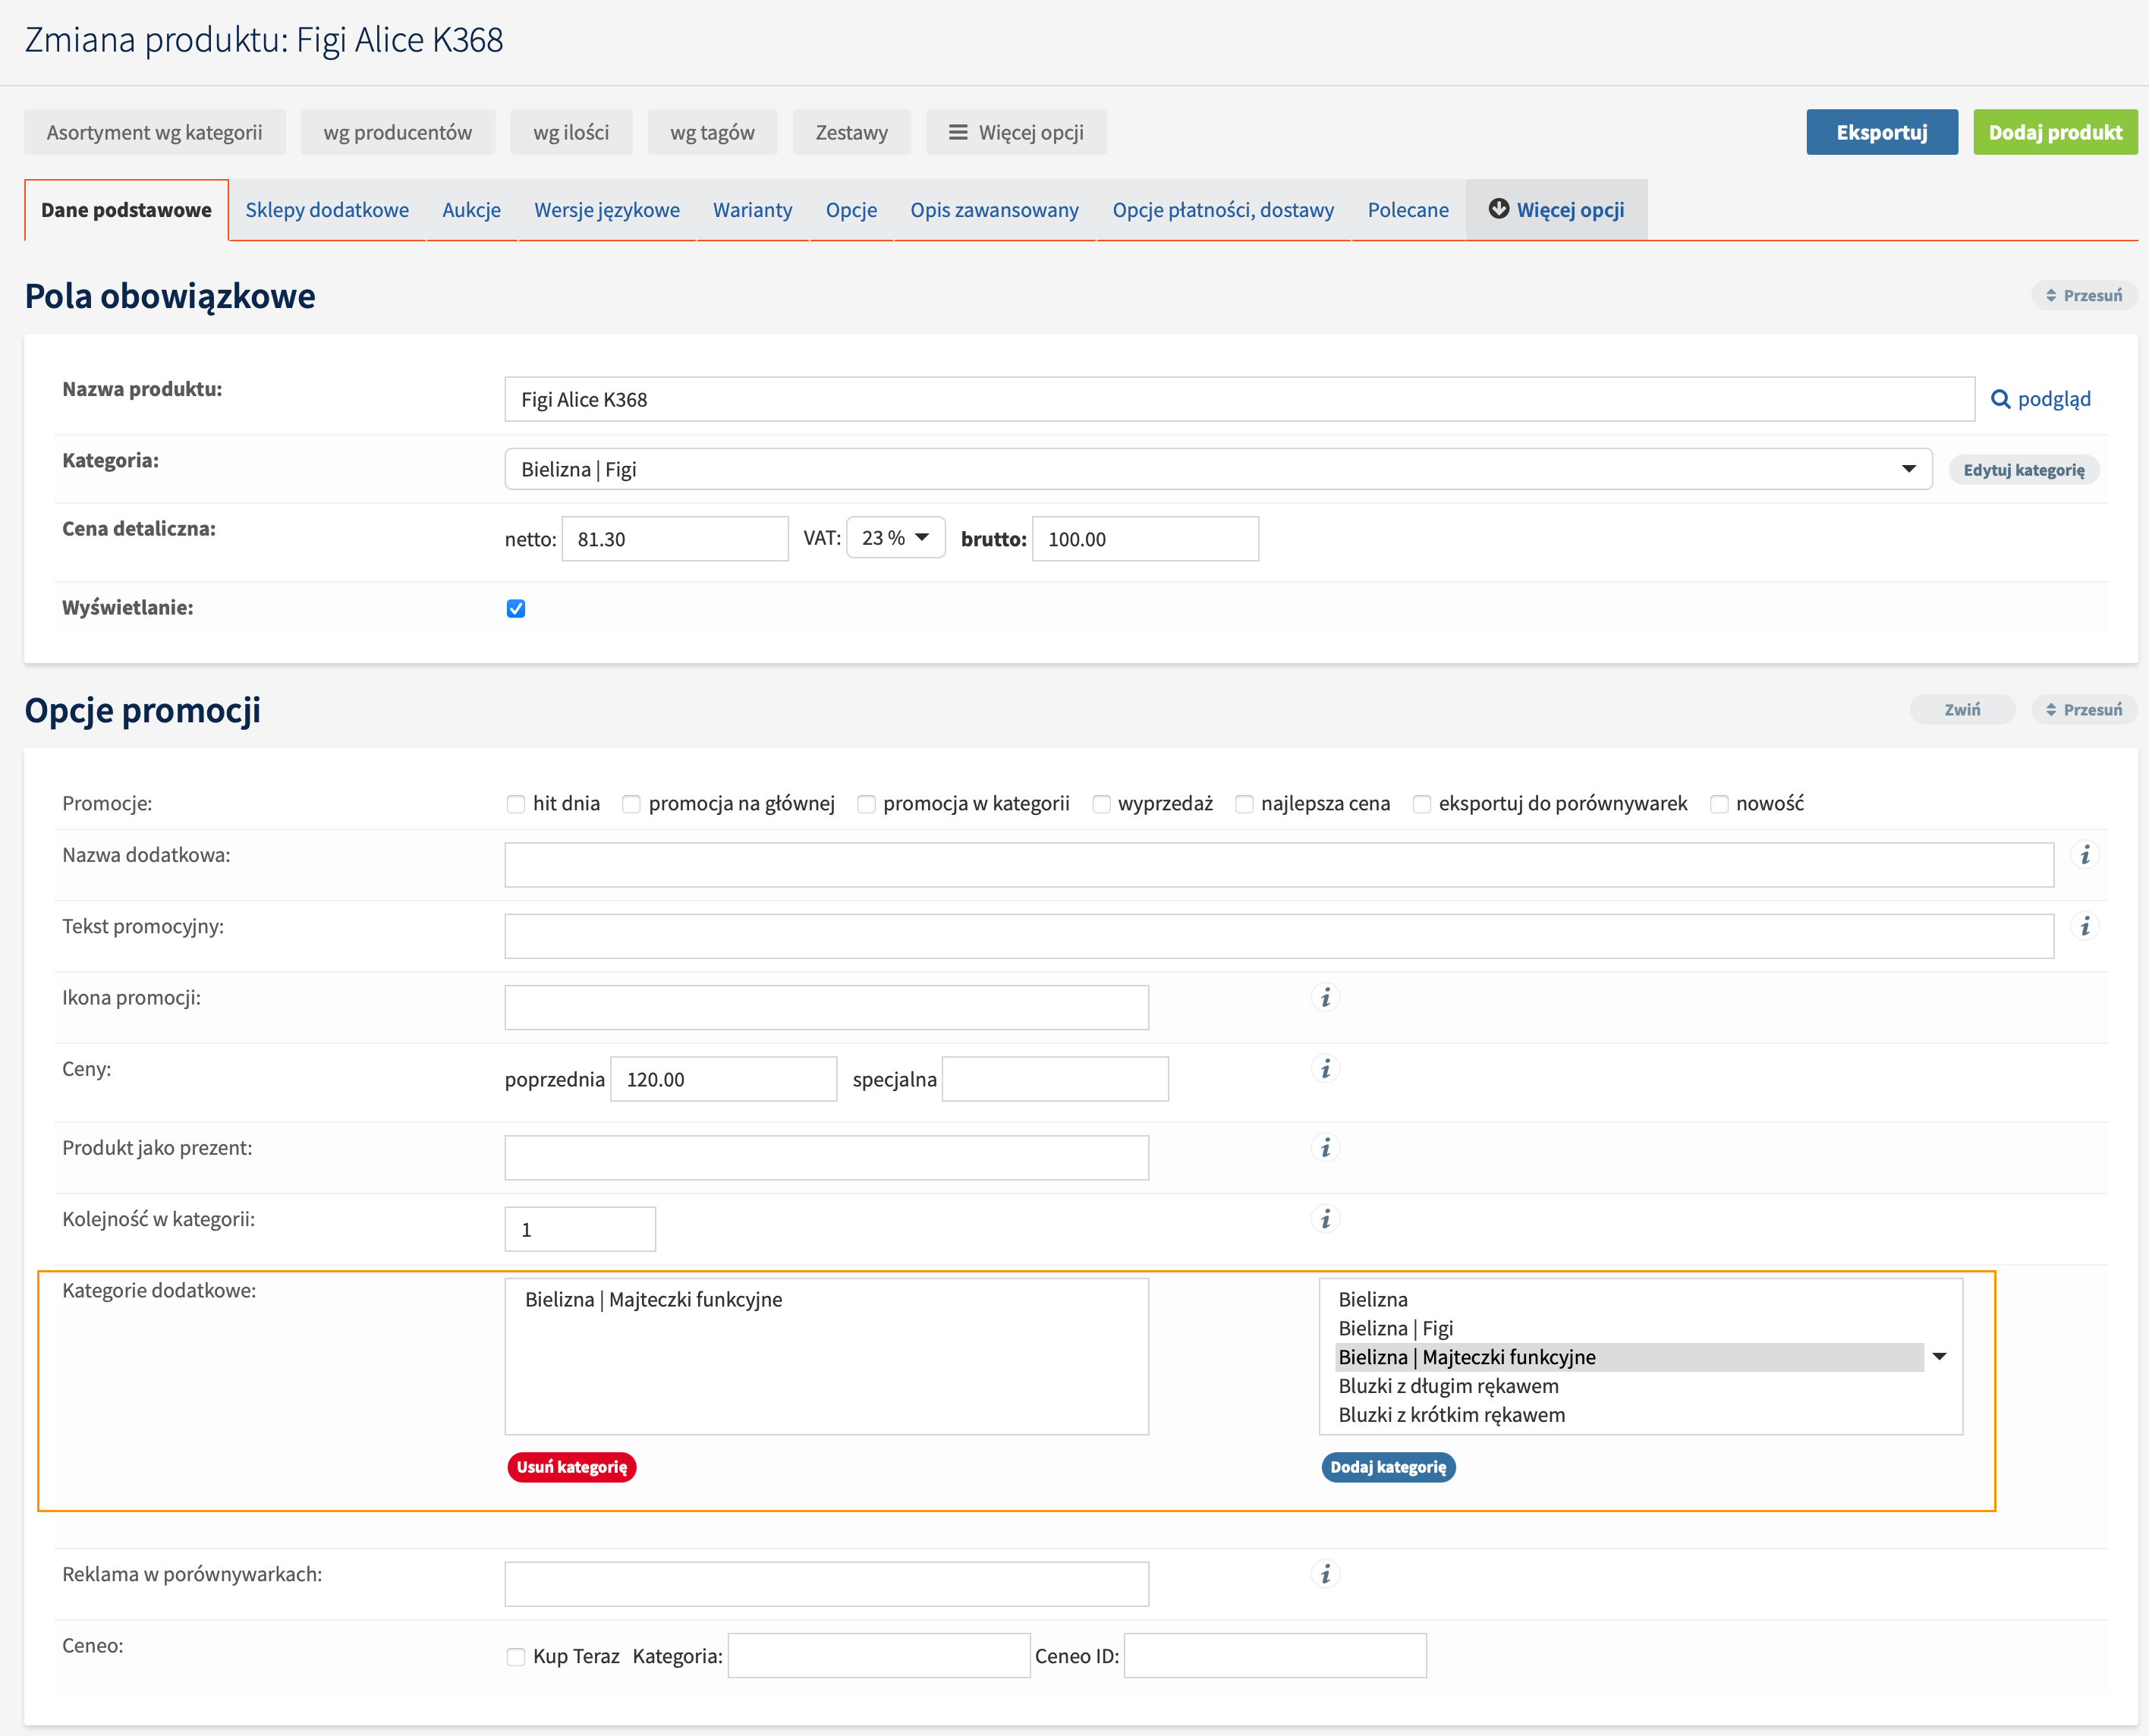Screen dimensions: 2149x1736
Task: Open Opis zawansowany tab
Action: 994,210
